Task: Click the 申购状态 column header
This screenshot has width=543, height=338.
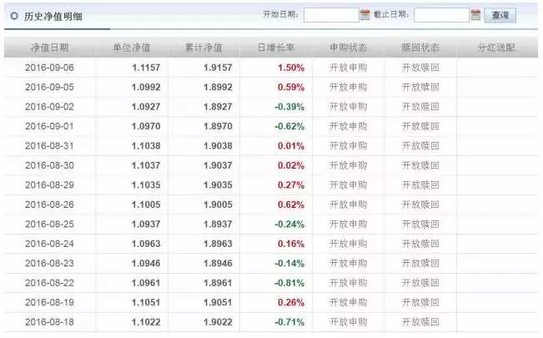Action: [x=348, y=48]
